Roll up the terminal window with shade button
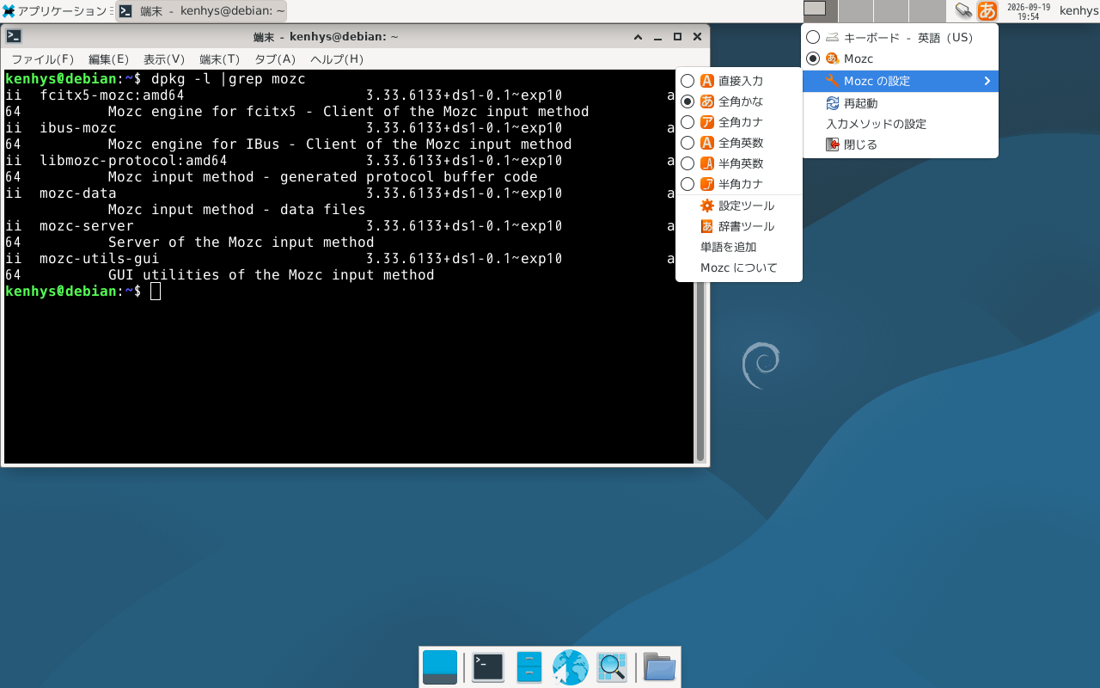The height and width of the screenshot is (688, 1100). coord(638,37)
